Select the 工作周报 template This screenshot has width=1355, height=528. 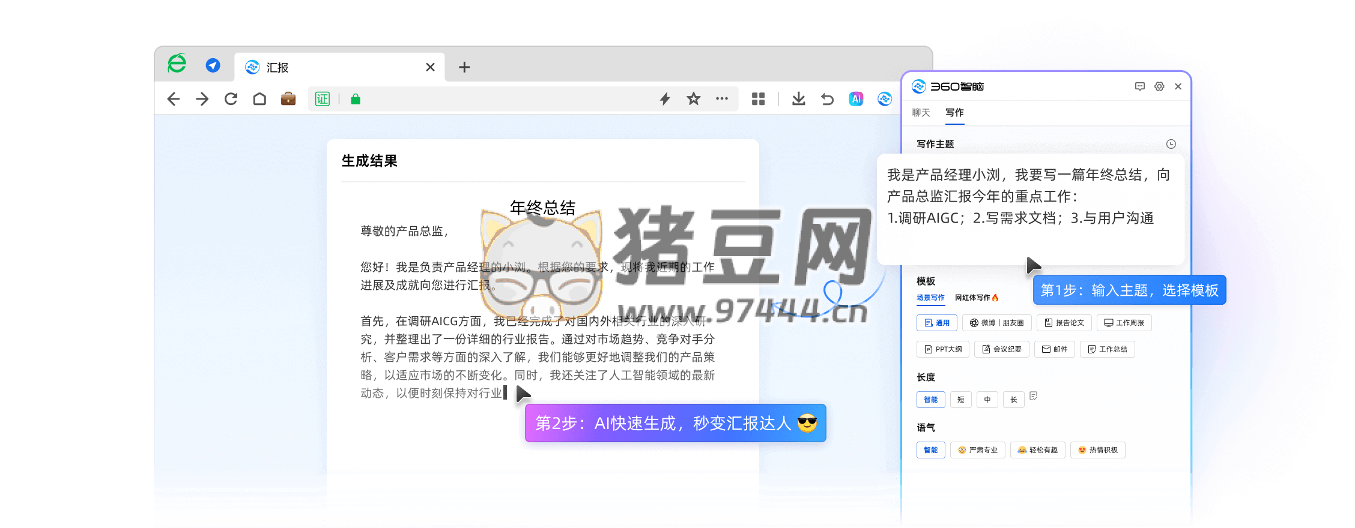1124,323
